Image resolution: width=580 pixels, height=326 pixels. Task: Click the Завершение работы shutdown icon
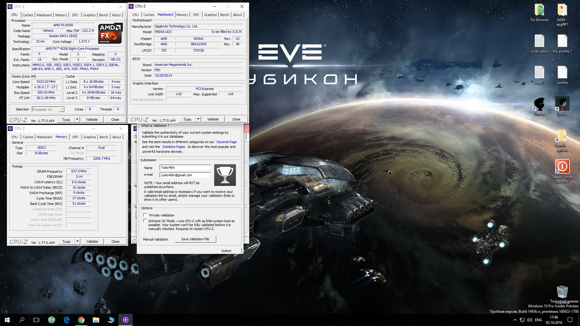coord(562,171)
